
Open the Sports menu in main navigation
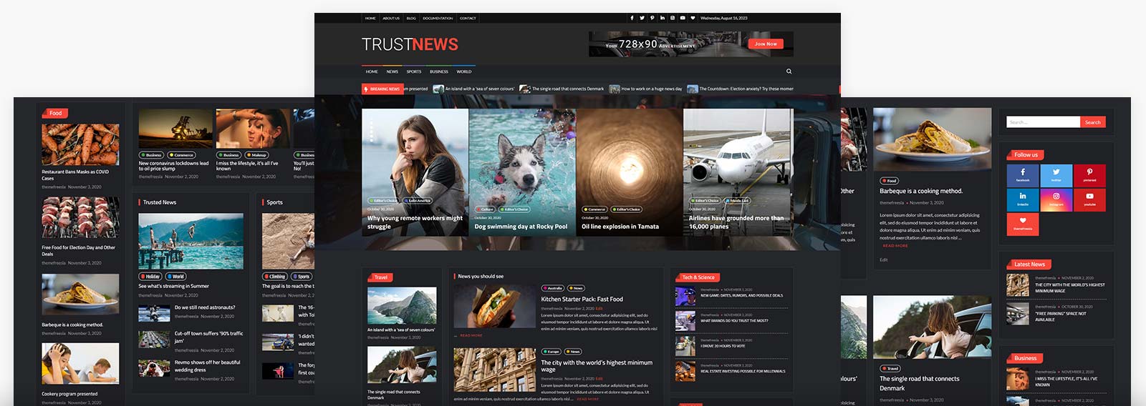click(x=414, y=71)
